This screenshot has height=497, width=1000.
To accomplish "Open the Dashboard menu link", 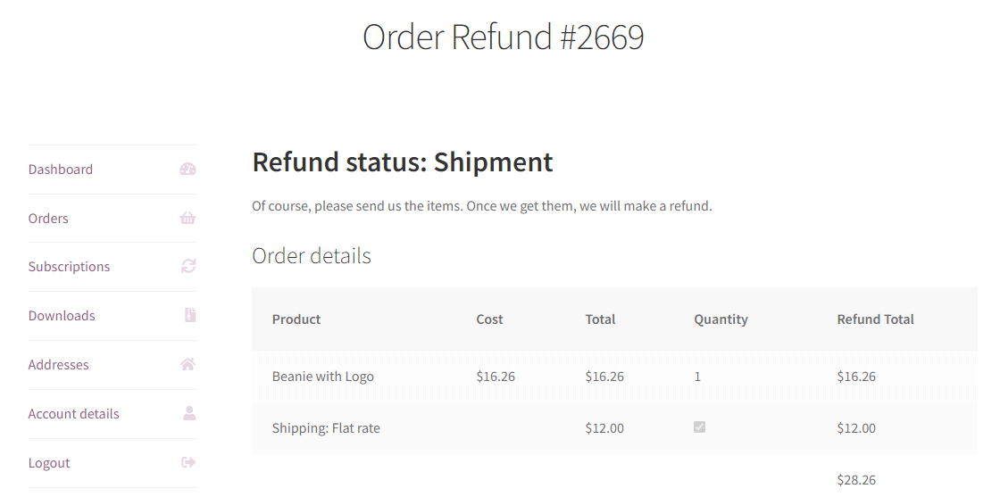I will click(61, 170).
